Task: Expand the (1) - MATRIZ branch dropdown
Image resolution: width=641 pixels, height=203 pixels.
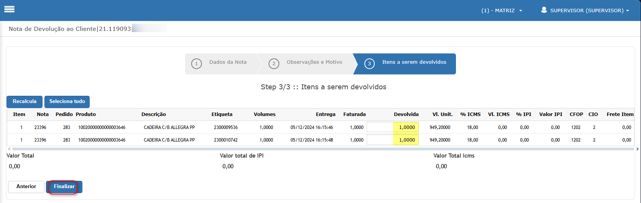Action: pos(502,11)
